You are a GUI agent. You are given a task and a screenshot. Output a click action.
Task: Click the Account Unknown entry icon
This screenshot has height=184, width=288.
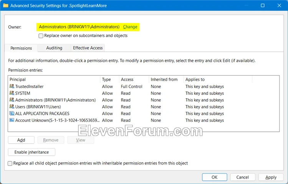point(12,120)
